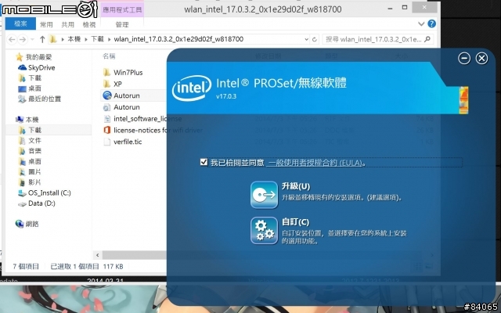Click the Custom install gears icon
This screenshot has height=313, width=501.
point(264,231)
